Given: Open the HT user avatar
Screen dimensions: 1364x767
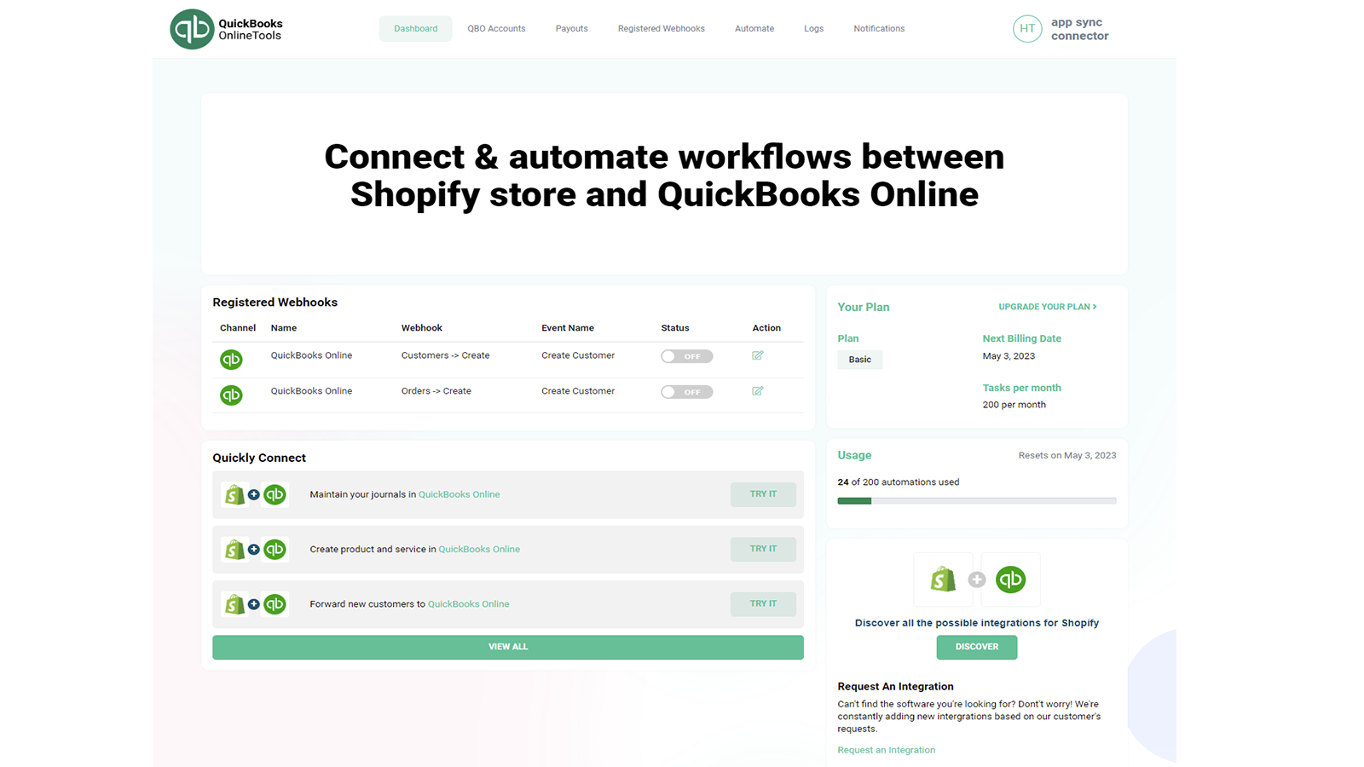Looking at the screenshot, I should click(1027, 29).
